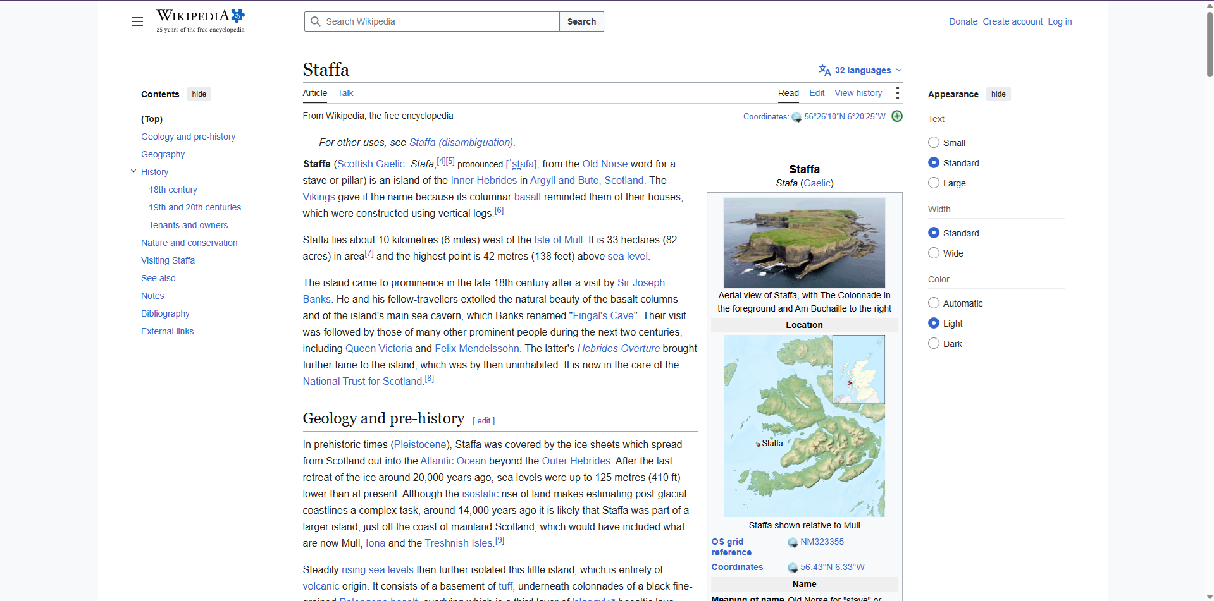The height and width of the screenshot is (601, 1214).
Task: Open the Fingal's Cave link
Action: pos(603,316)
